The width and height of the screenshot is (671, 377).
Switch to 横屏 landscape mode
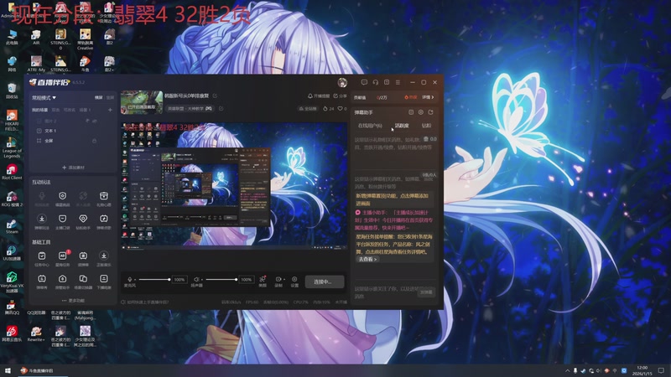[98, 97]
